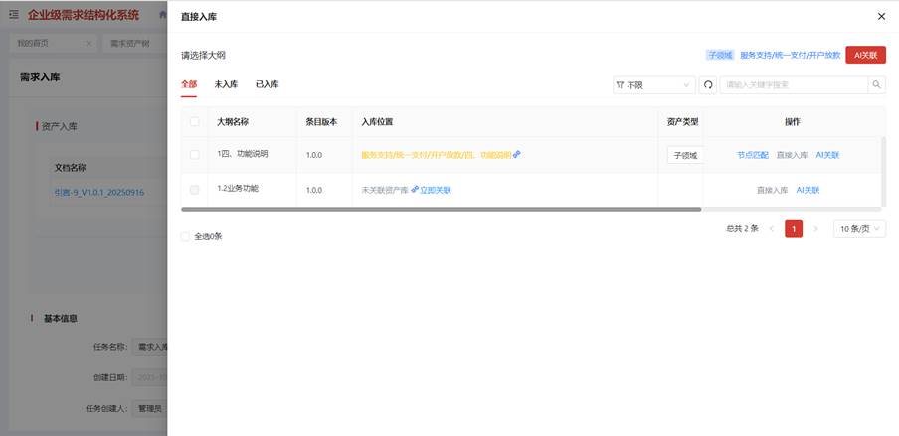The image size is (899, 436).
Task: Click the 1四、功能说明 outline name cell
Action: point(243,154)
